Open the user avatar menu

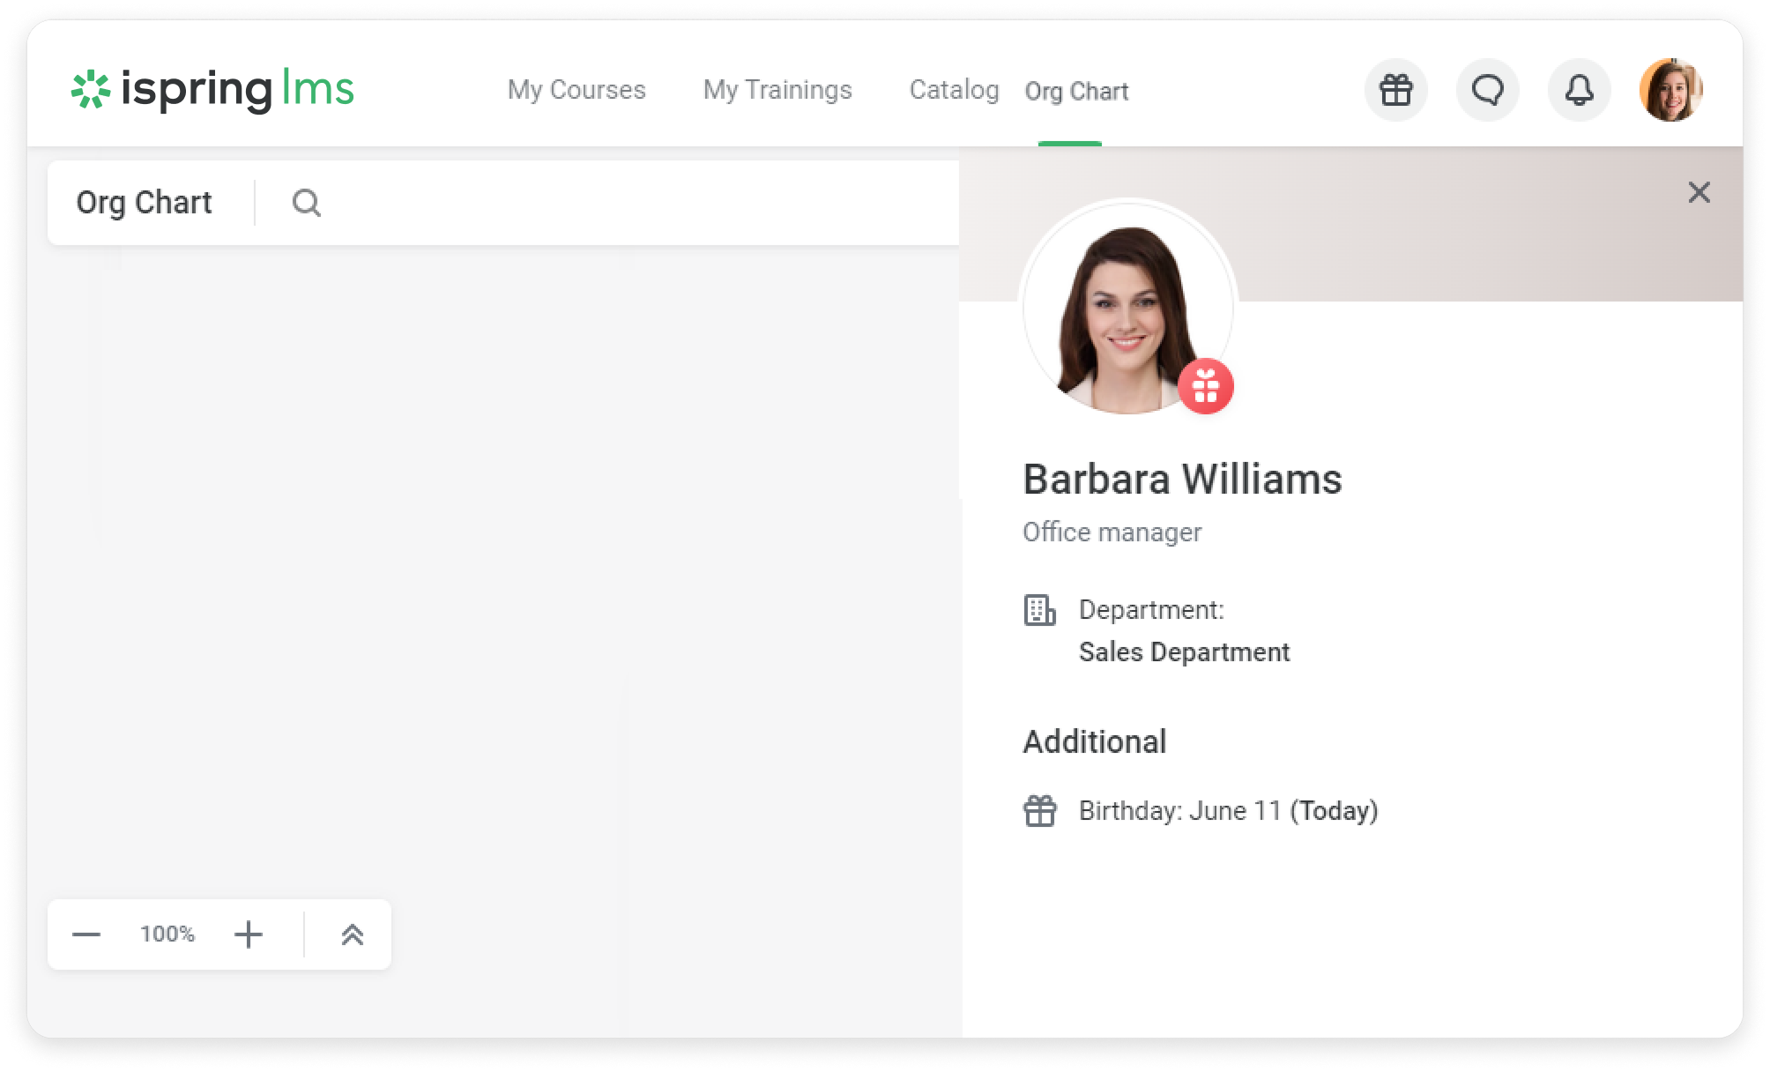click(x=1670, y=90)
